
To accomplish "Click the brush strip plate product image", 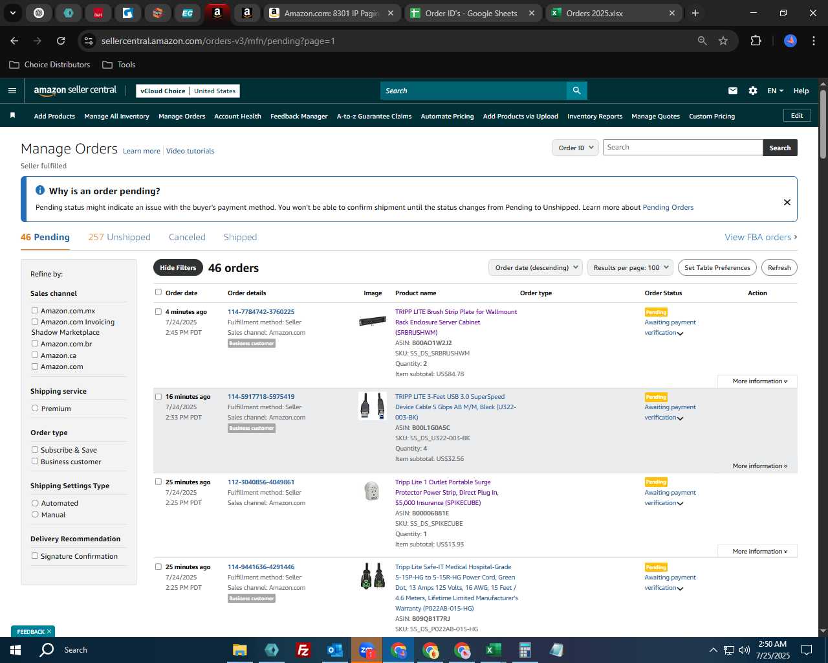I will click(372, 321).
